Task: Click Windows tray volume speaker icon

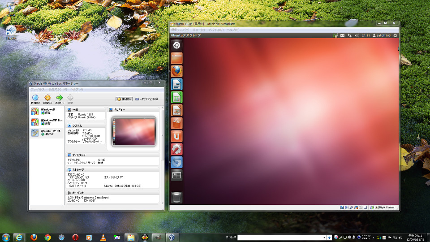Action: pyautogui.click(x=400, y=238)
